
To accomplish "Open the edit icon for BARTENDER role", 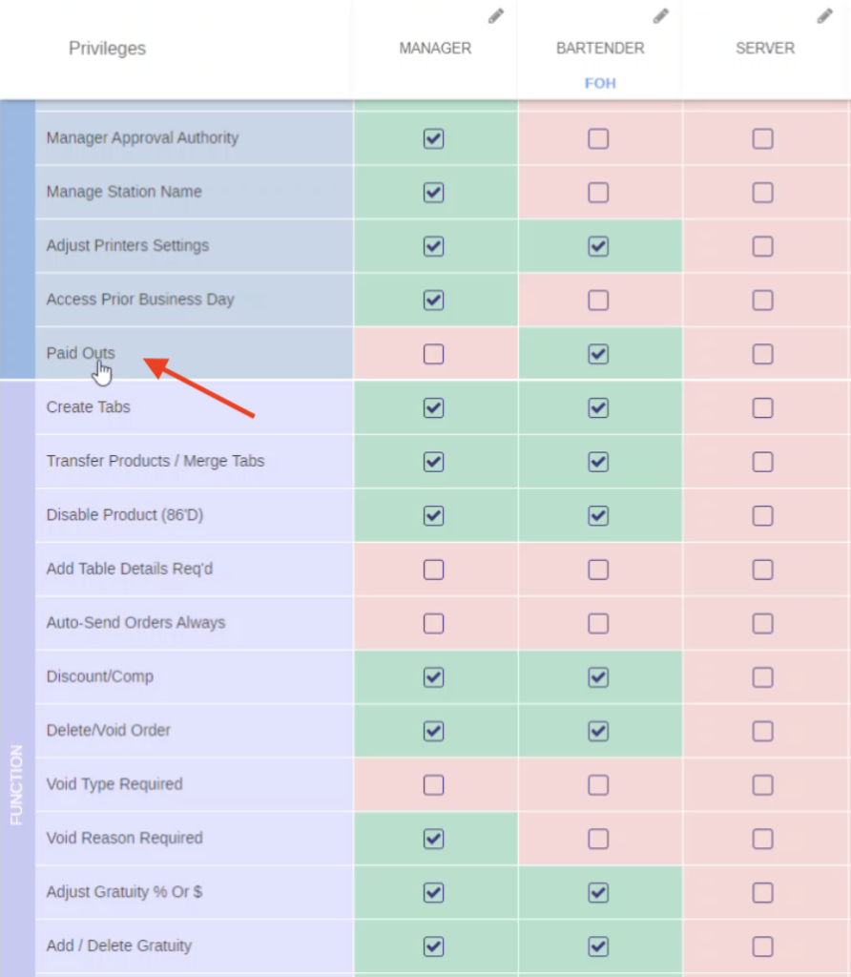I will point(661,15).
